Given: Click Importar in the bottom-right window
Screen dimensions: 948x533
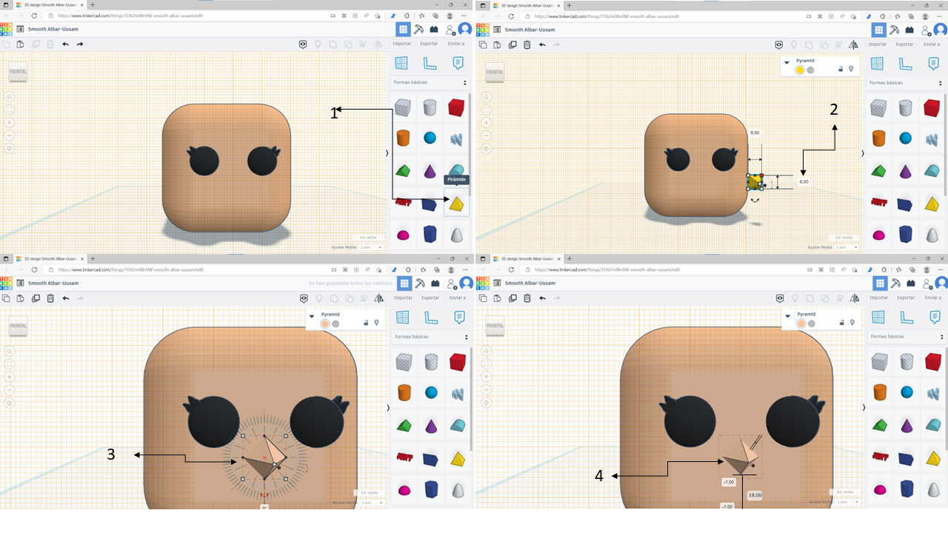Looking at the screenshot, I should (878, 298).
